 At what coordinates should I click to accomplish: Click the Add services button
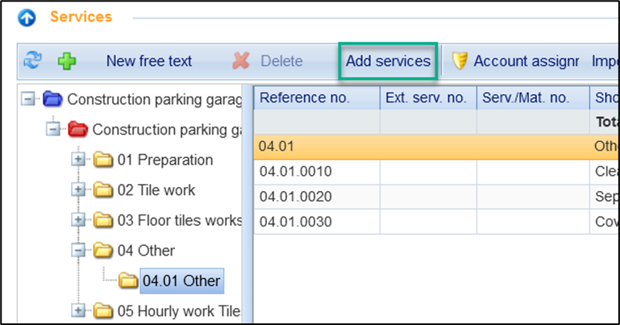click(x=388, y=60)
